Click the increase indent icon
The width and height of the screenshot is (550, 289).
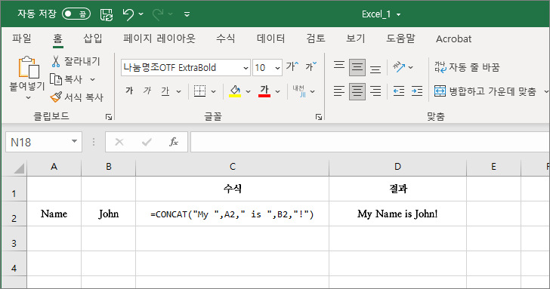417,91
